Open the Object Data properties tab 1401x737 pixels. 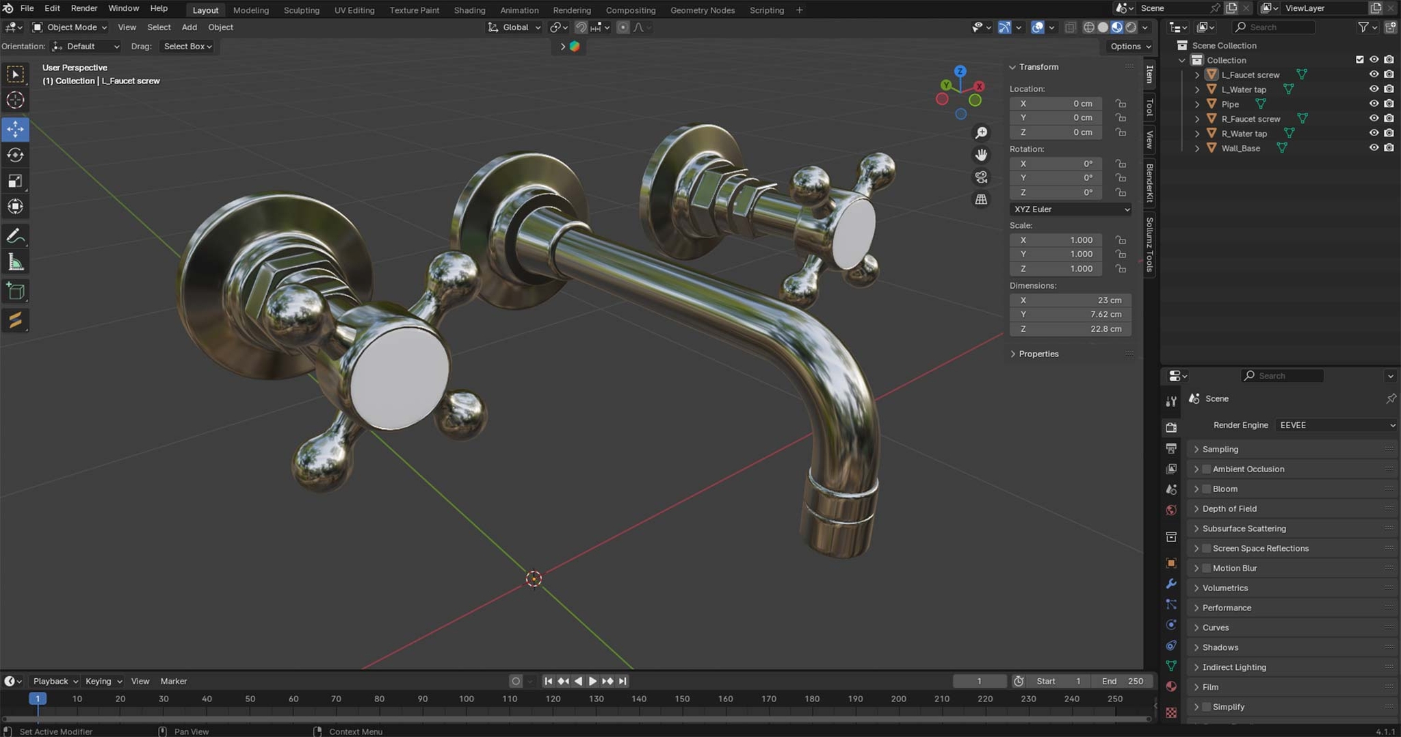[x=1171, y=666]
